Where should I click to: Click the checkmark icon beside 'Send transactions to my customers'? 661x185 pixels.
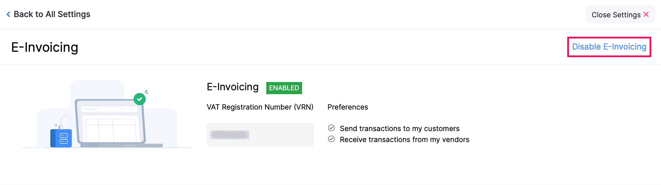pyautogui.click(x=332, y=127)
